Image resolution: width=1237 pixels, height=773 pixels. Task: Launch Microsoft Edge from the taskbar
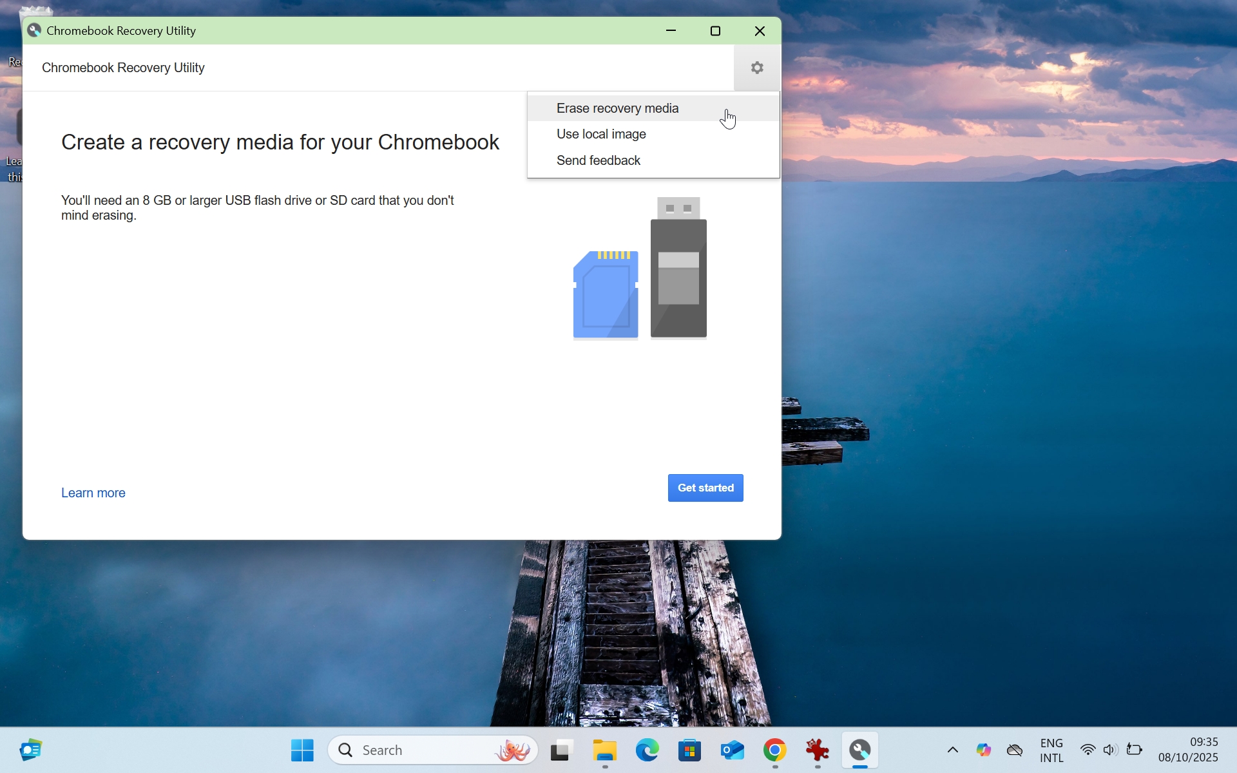(647, 750)
